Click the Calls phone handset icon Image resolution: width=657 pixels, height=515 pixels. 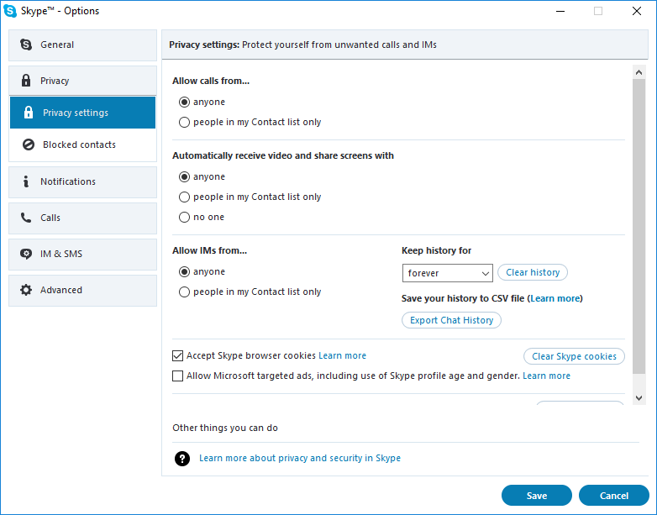(26, 218)
